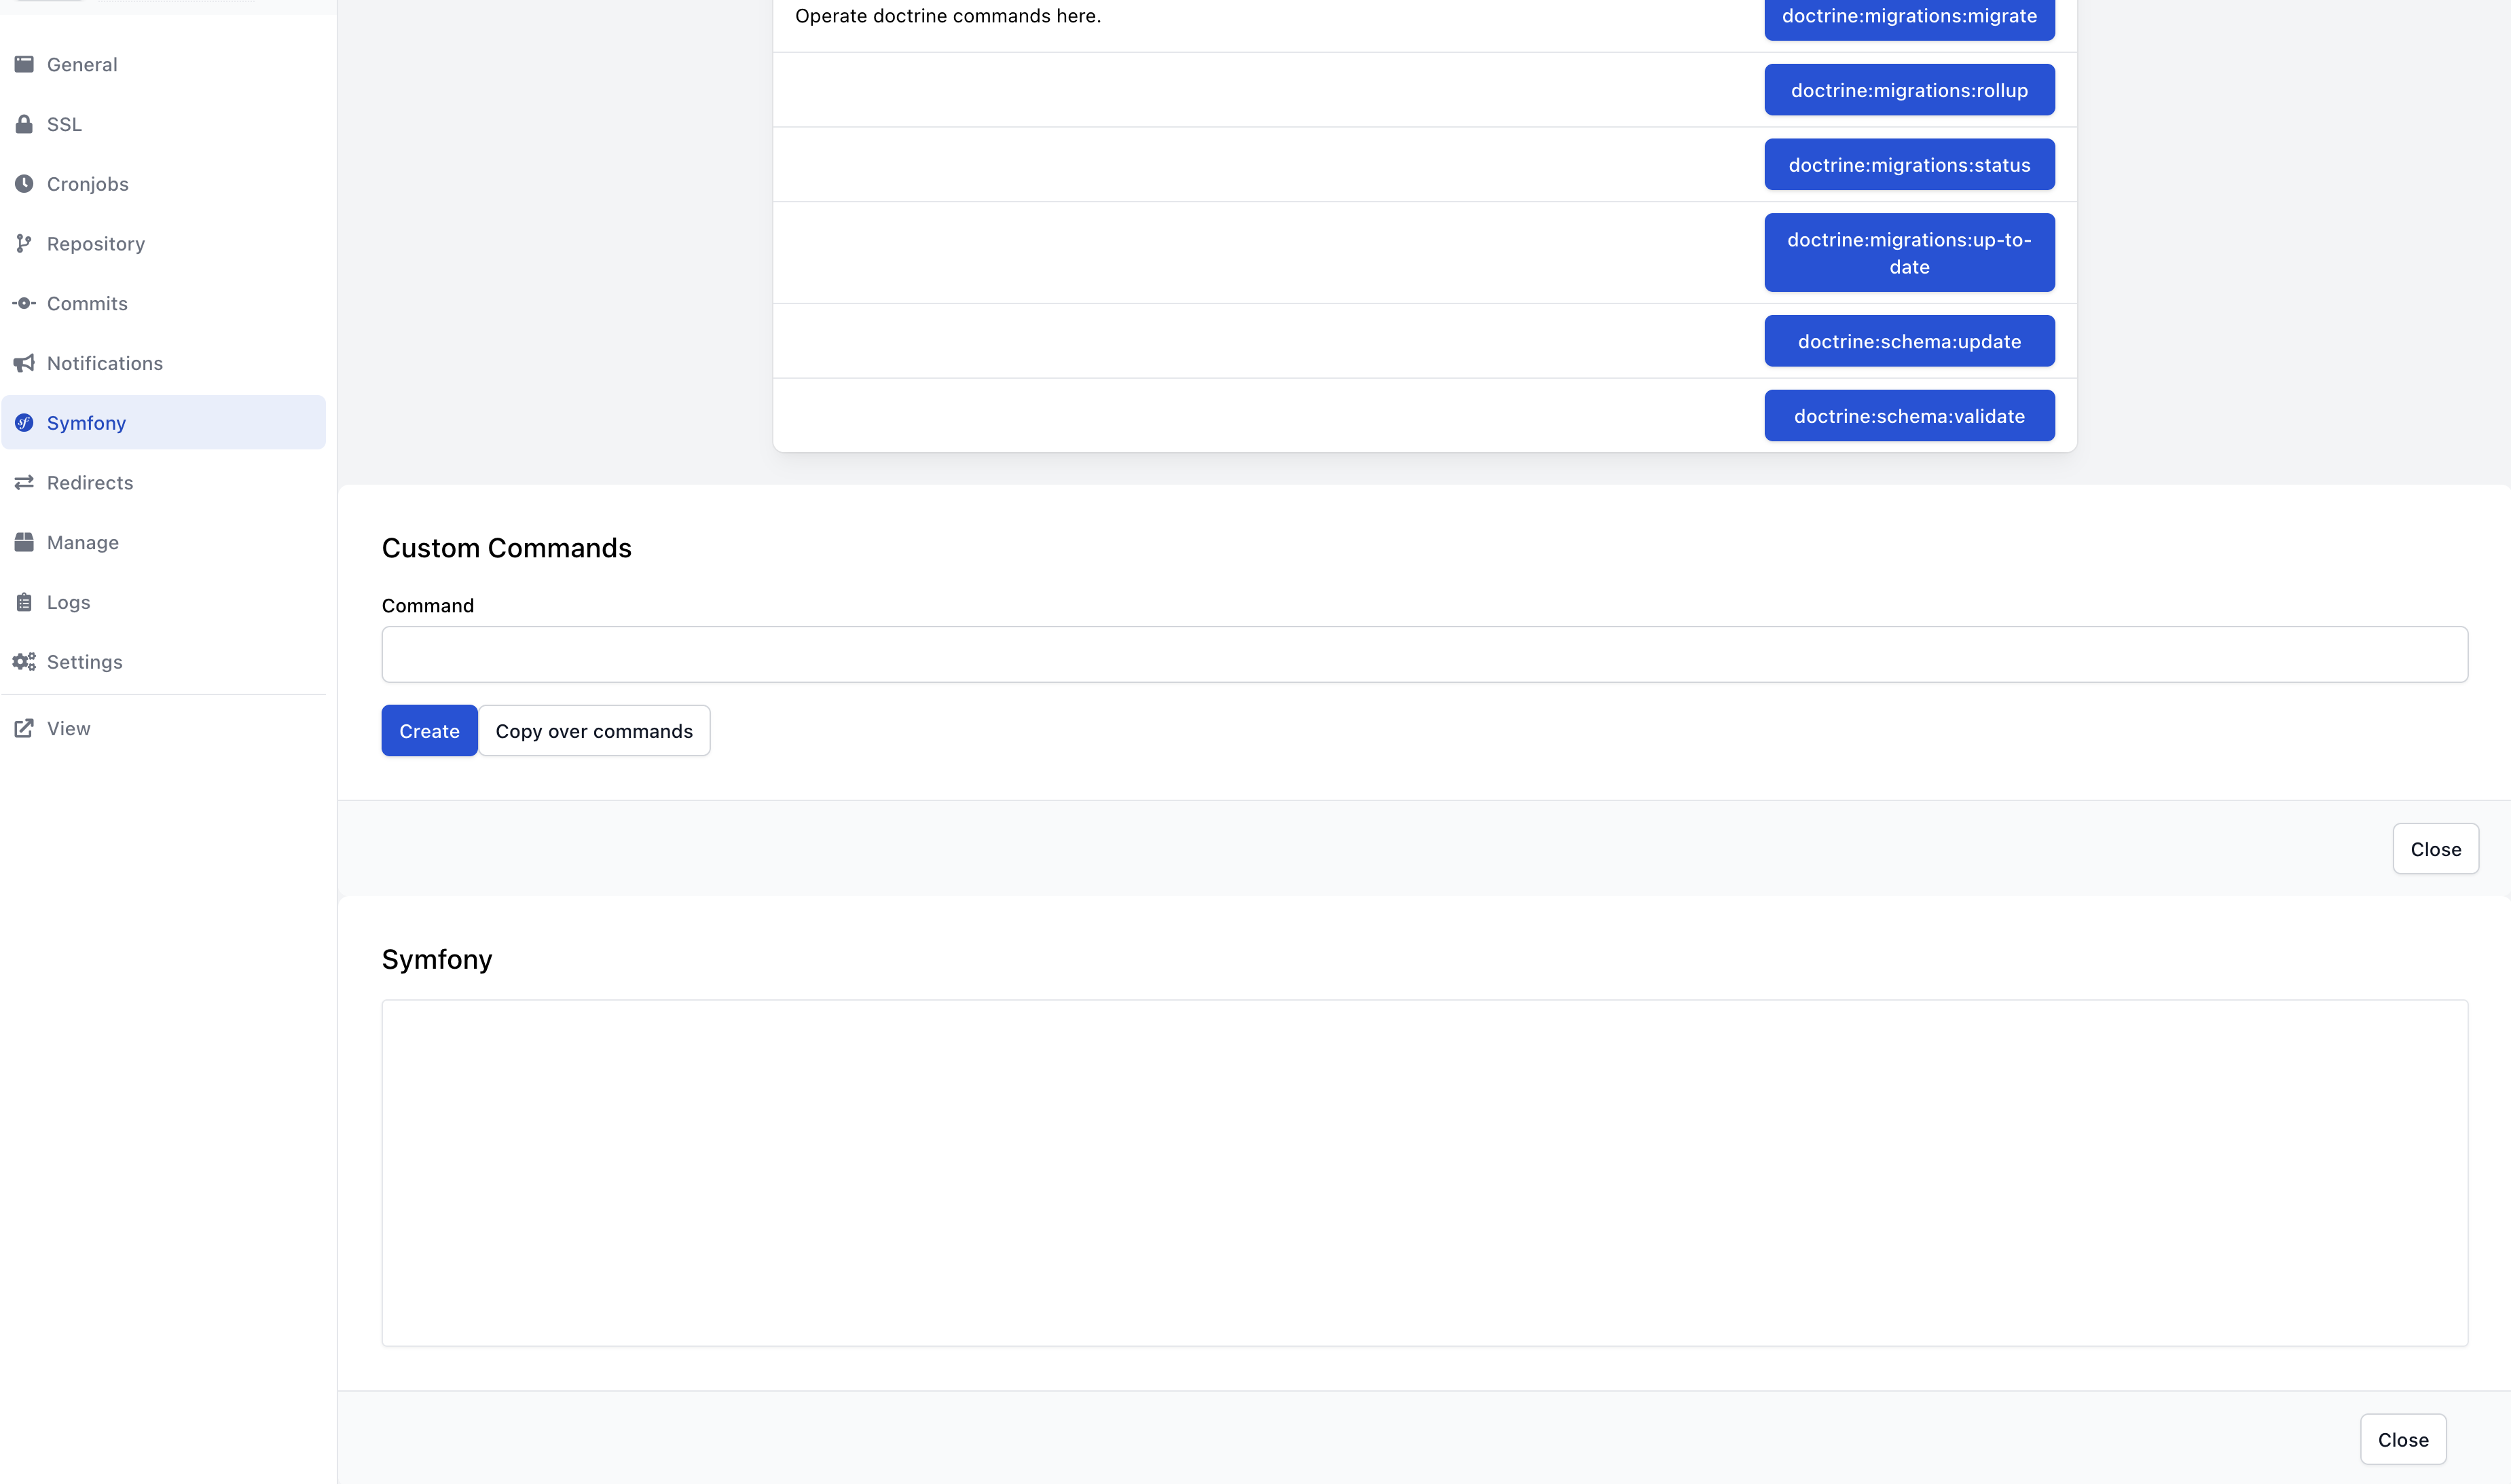
Task: Select Notifications in the sidebar
Action: [163, 363]
